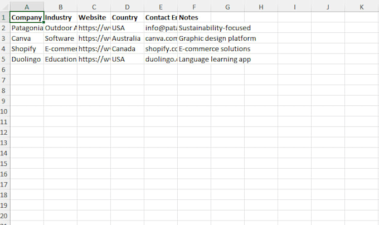The image size is (379, 225).
Task: Select entire column K via its header
Action: [x=362, y=7]
